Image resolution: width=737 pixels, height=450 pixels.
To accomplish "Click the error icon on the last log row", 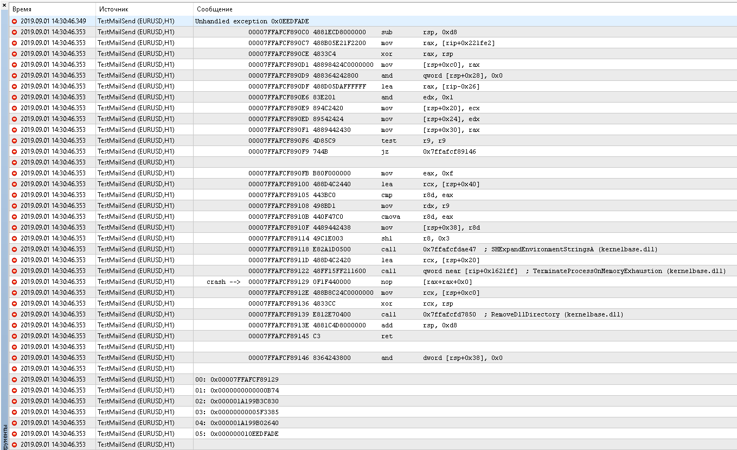I will coord(14,444).
